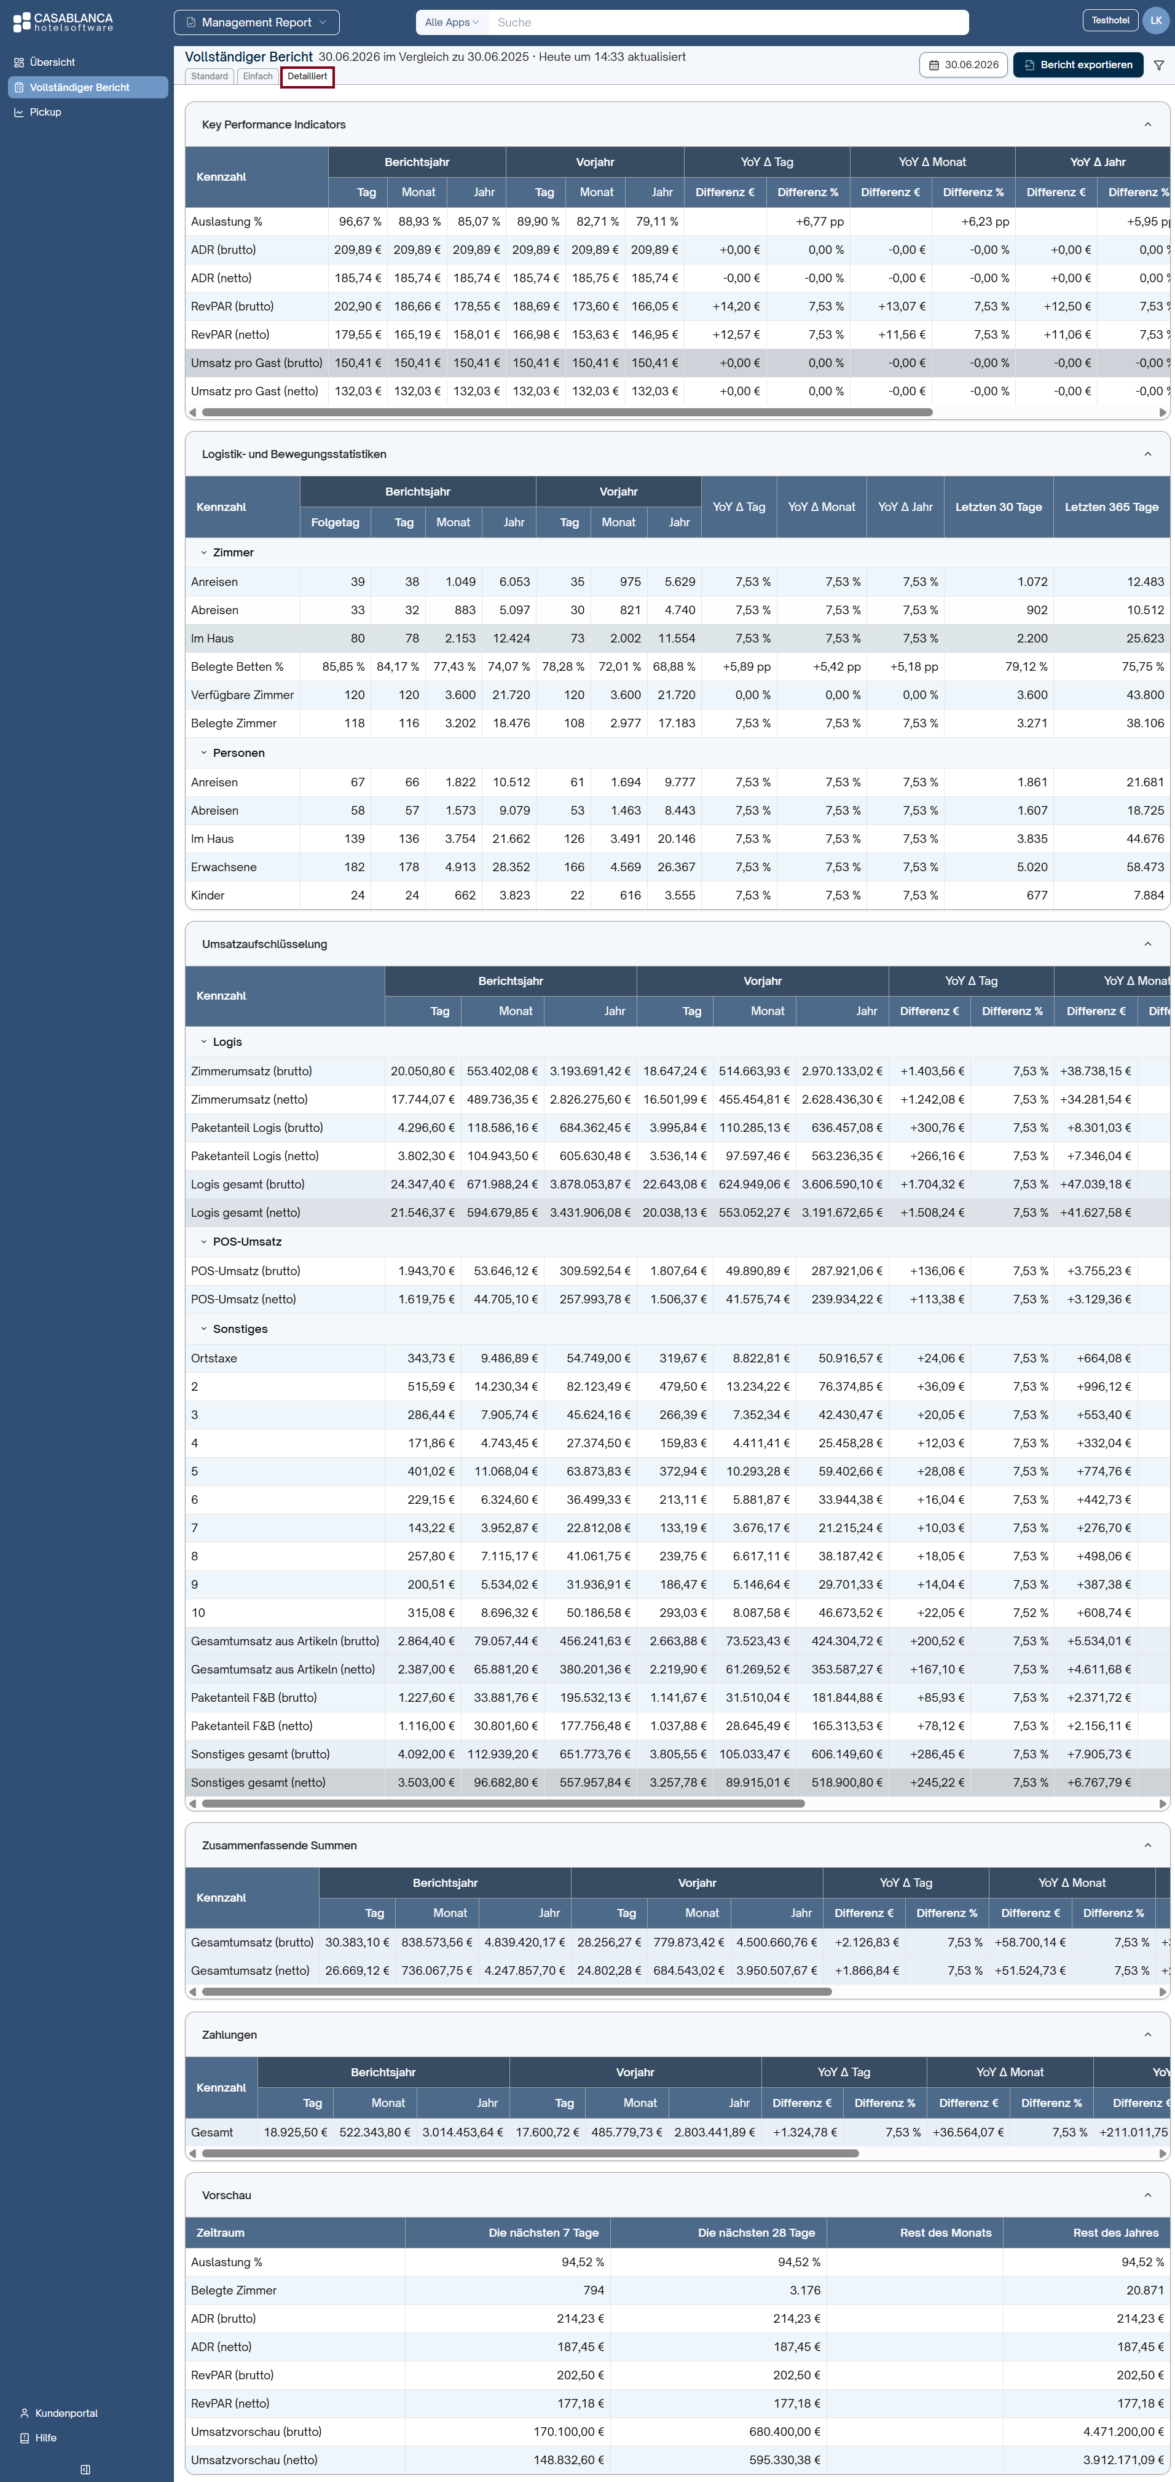Click the Belegte Zimmer row in Vorschau
Viewport: 1175px width, 2482px height.
[677, 2290]
